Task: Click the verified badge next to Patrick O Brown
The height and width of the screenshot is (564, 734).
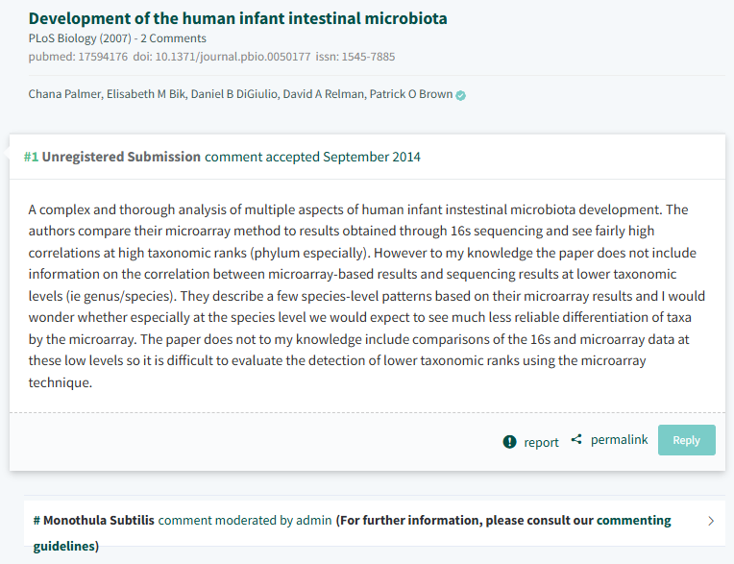Action: pos(461,95)
